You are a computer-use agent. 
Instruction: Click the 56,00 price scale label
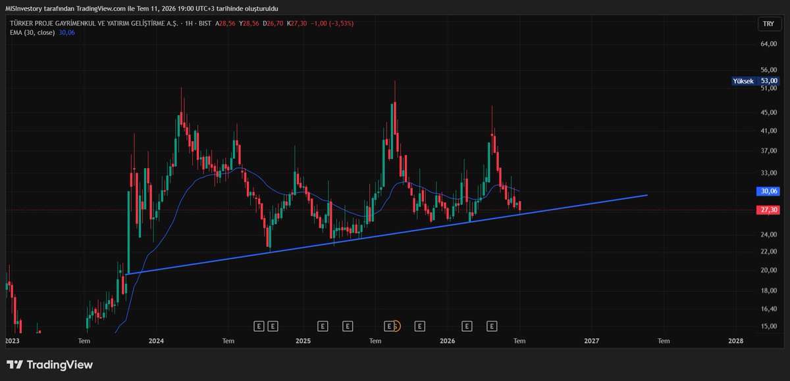click(769, 70)
